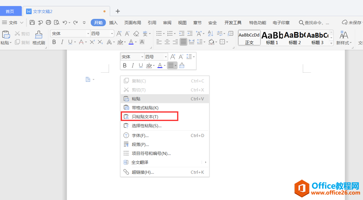This screenshot has width=363, height=200.
Task: Toggle Bold in the ribbon
Action: point(54,42)
